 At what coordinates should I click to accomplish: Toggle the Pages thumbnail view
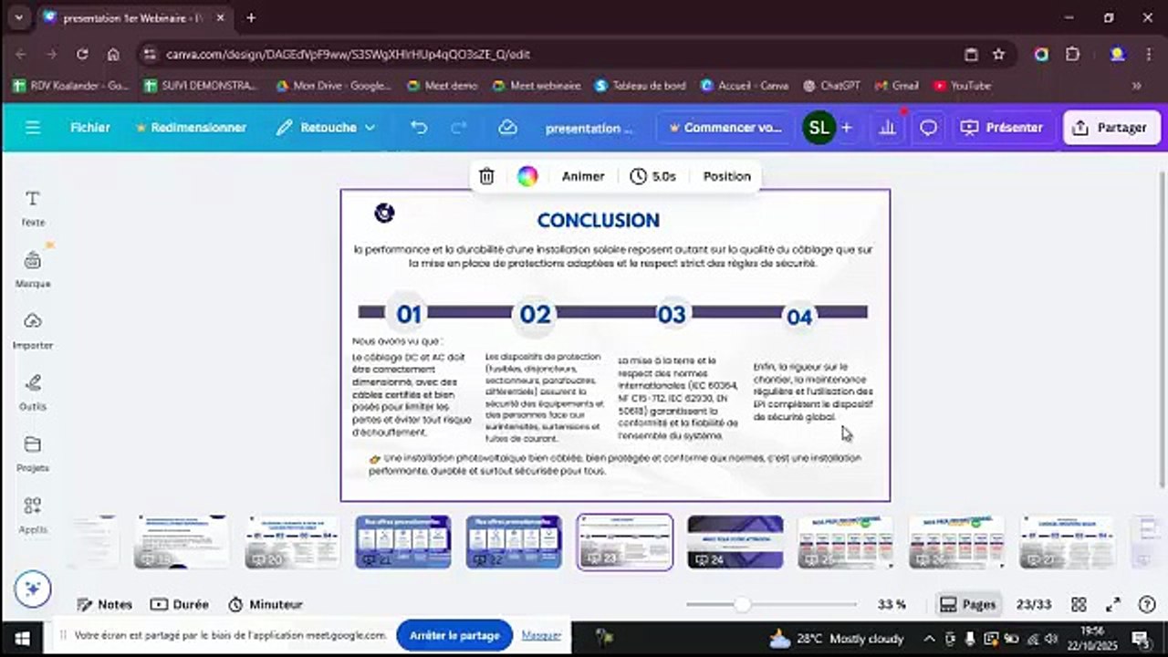(968, 604)
